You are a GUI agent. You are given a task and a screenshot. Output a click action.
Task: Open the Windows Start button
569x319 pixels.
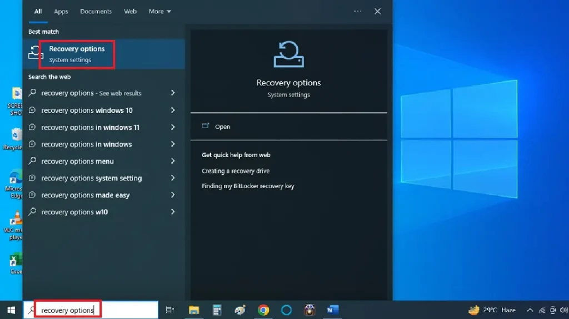[11, 310]
